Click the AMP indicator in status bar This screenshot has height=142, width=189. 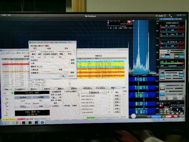coord(169,116)
